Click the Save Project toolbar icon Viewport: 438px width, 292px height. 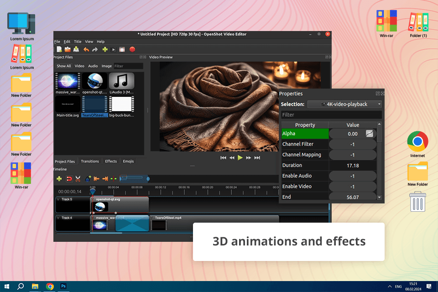[x=76, y=49]
